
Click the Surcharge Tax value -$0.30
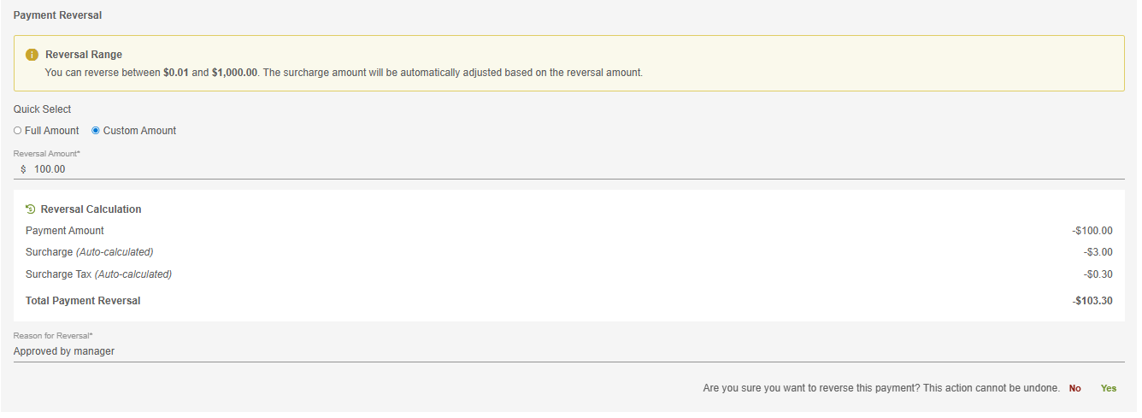click(x=1098, y=274)
